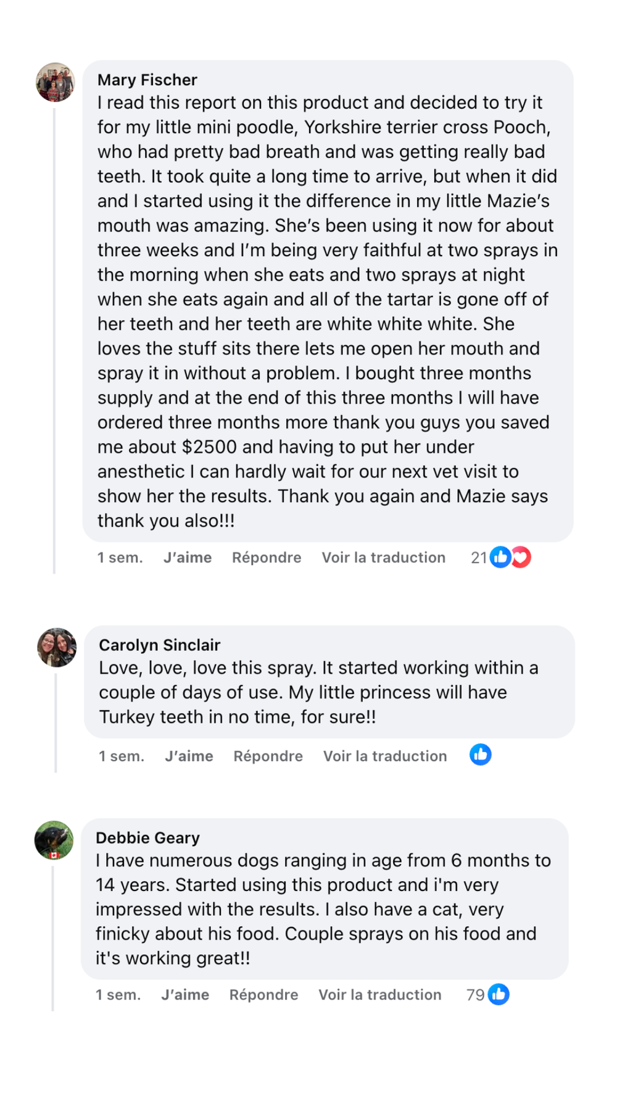Click Répondre below Debbie Geary's comment
617x1098 pixels.
coord(263,995)
